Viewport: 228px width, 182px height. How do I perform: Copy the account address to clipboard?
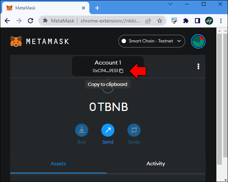pyautogui.click(x=121, y=71)
